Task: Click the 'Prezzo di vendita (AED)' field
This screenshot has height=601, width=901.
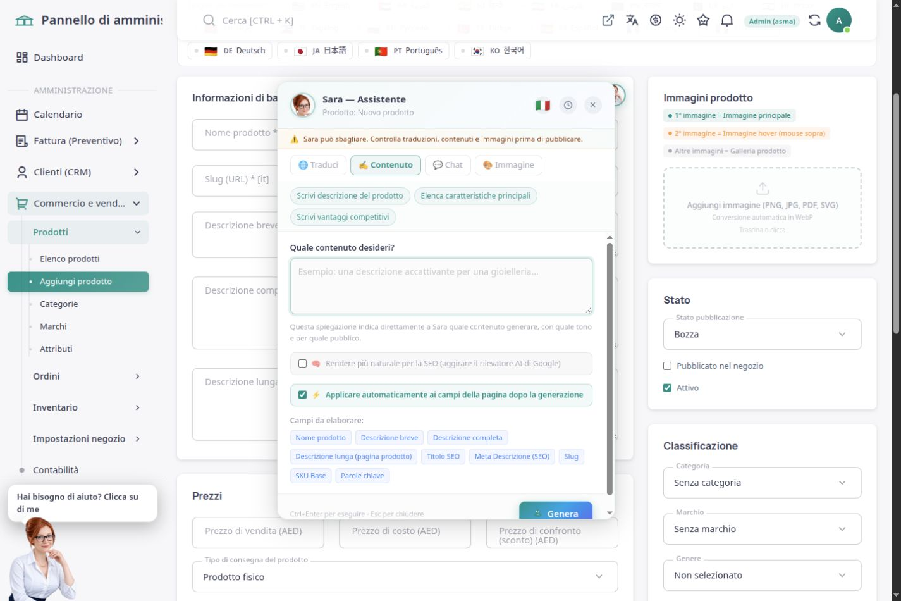Action: click(x=258, y=531)
